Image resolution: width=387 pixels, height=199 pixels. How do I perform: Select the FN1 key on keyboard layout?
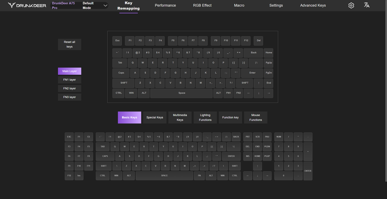click(228, 93)
